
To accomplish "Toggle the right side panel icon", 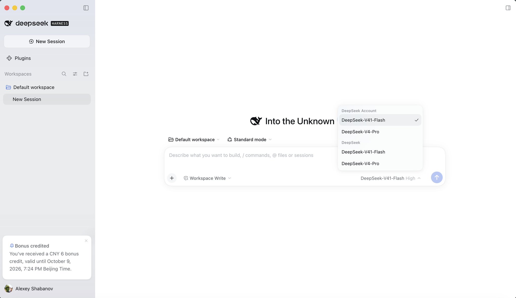I will [x=508, y=8].
